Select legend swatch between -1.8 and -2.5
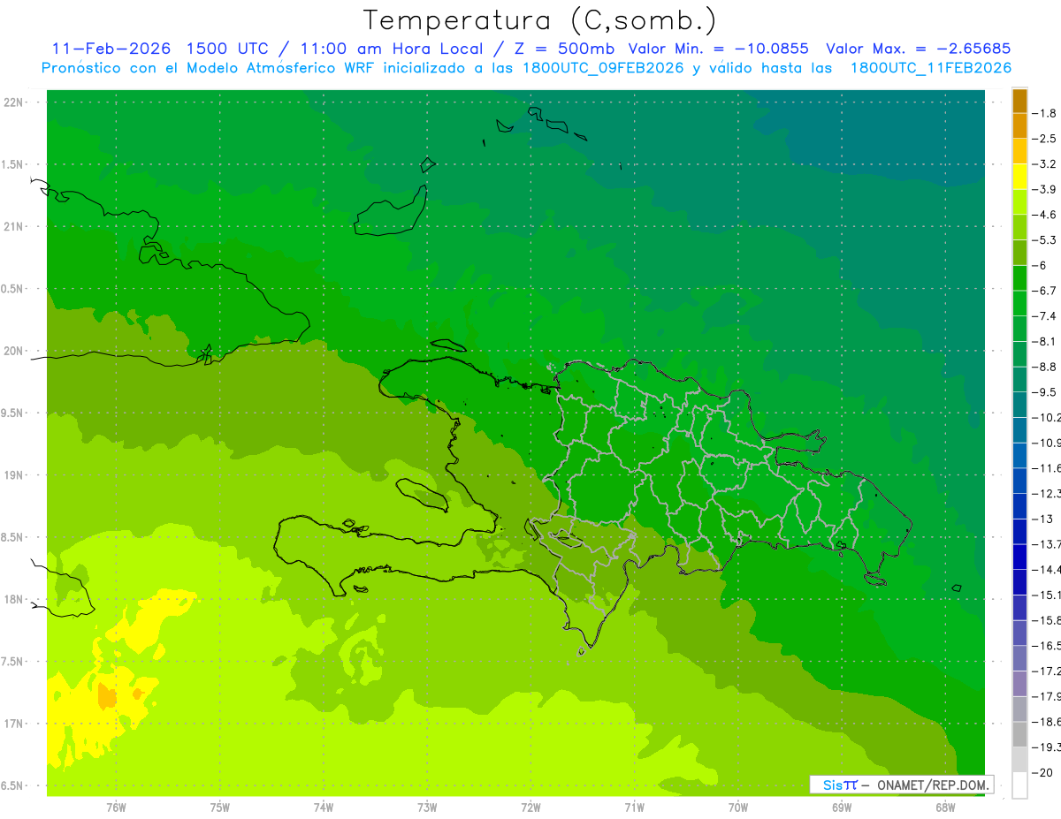1061x819 pixels. [x=1019, y=125]
